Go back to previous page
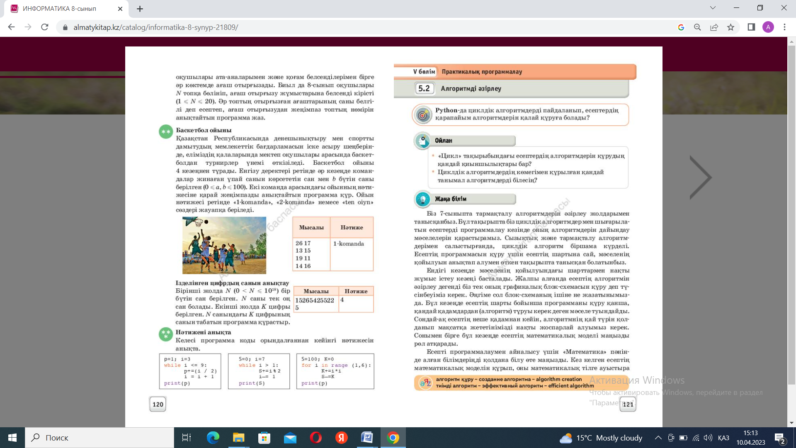 (11, 27)
